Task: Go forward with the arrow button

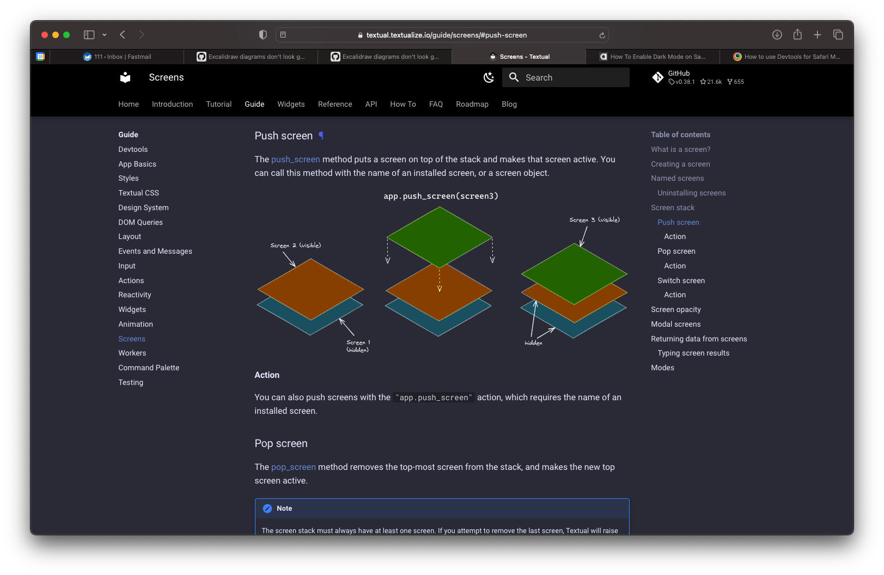Action: coord(142,35)
